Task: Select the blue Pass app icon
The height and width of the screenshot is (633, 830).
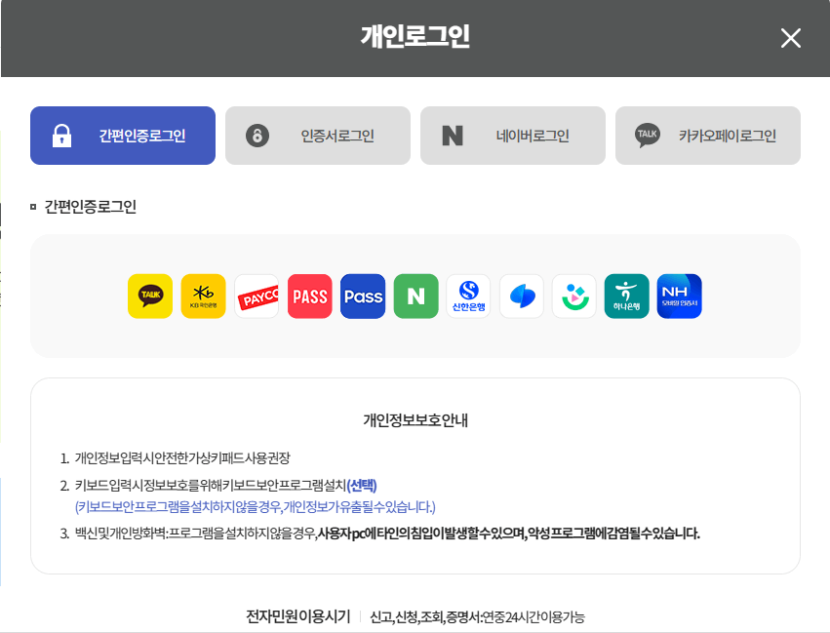Action: [363, 296]
